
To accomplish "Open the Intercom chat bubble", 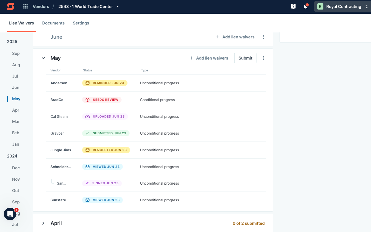I will click(10, 214).
